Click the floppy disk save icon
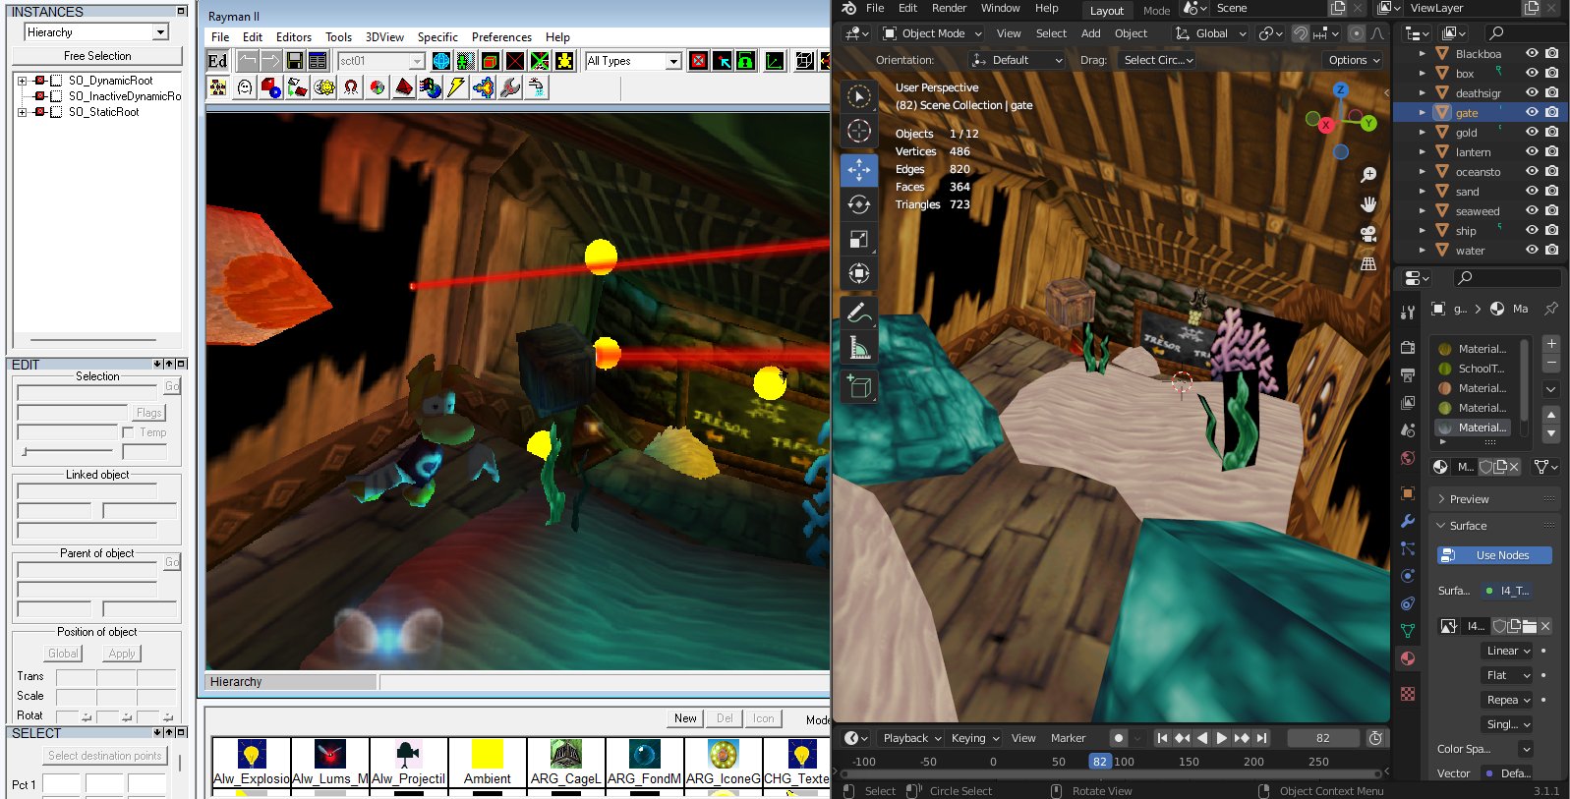This screenshot has height=799, width=1570. click(294, 61)
